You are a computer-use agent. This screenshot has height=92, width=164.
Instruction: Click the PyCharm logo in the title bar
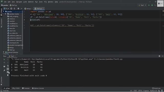click(x=2, y=2)
